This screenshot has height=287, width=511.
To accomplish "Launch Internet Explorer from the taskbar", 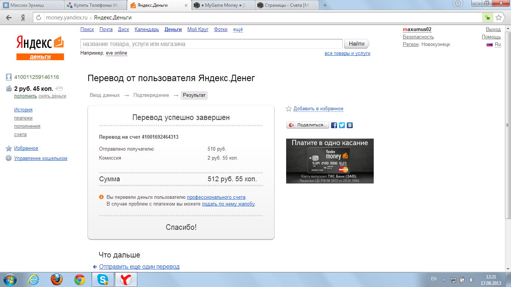I will (33, 280).
